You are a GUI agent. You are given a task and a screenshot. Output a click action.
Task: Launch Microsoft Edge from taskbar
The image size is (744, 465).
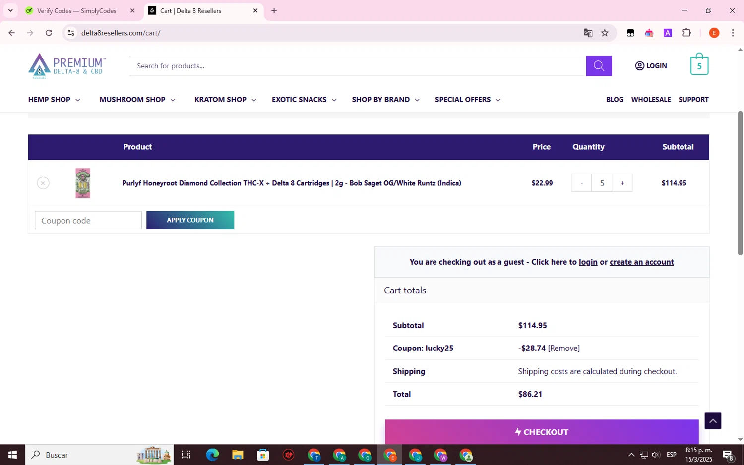click(x=212, y=455)
